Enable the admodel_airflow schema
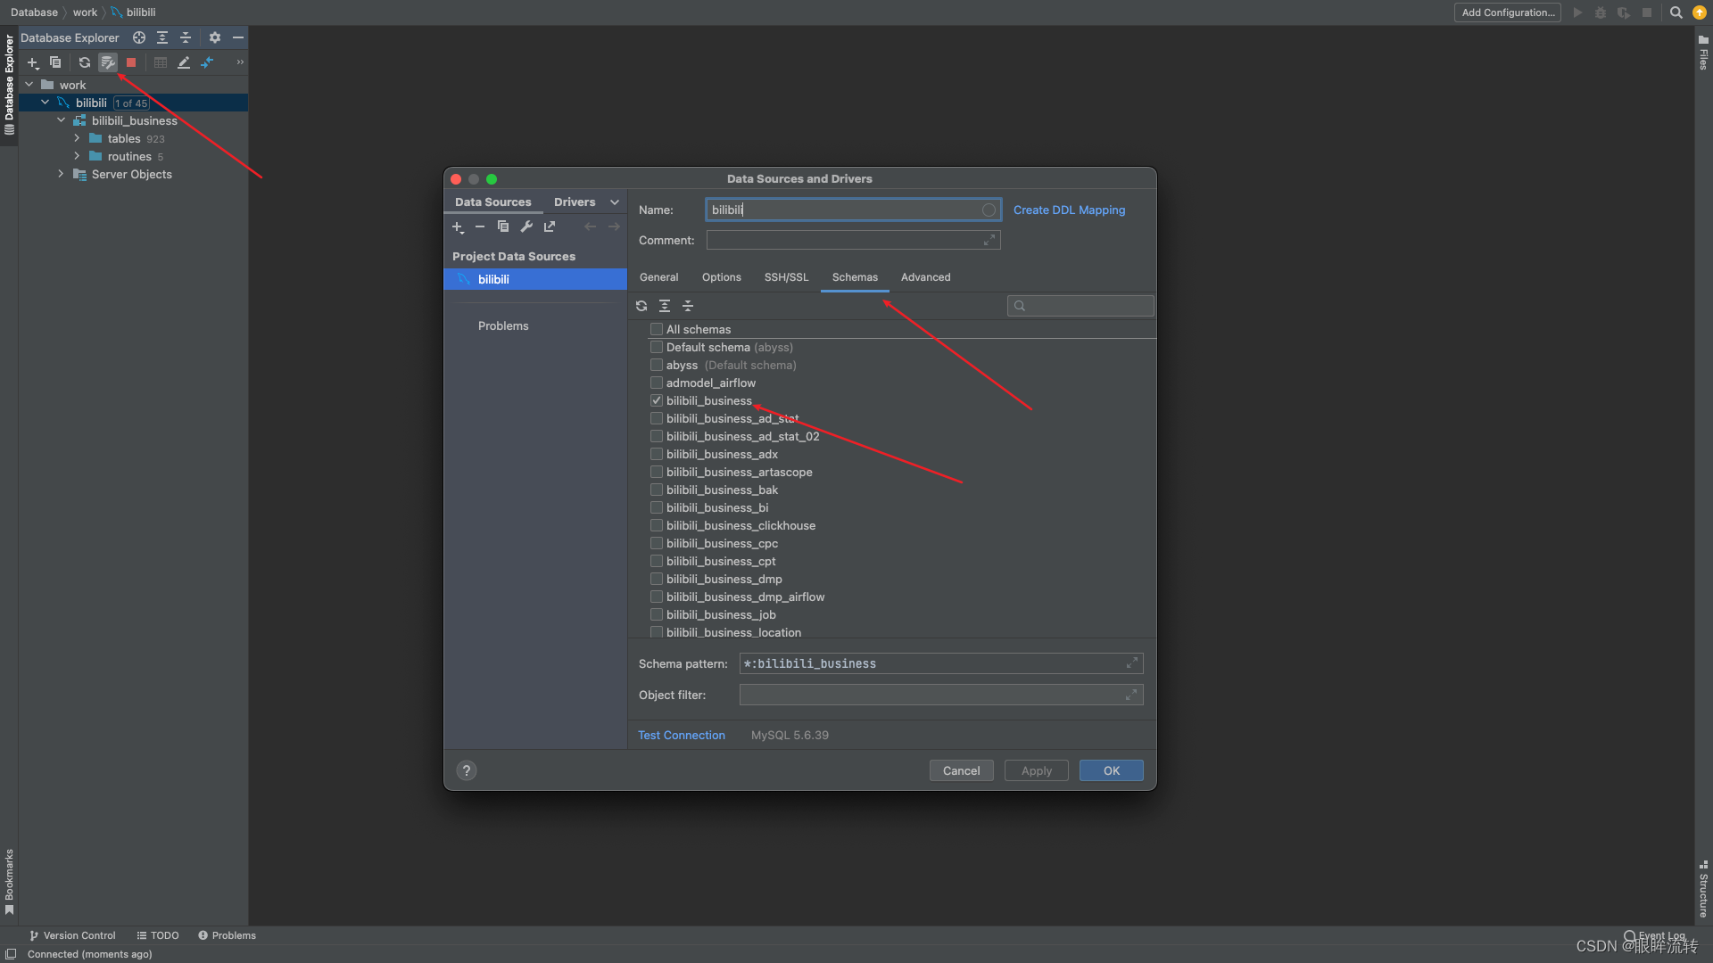The height and width of the screenshot is (963, 1713). tap(657, 383)
